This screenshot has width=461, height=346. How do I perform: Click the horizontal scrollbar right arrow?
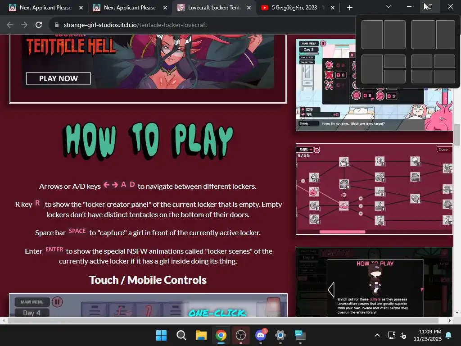tap(450, 320)
